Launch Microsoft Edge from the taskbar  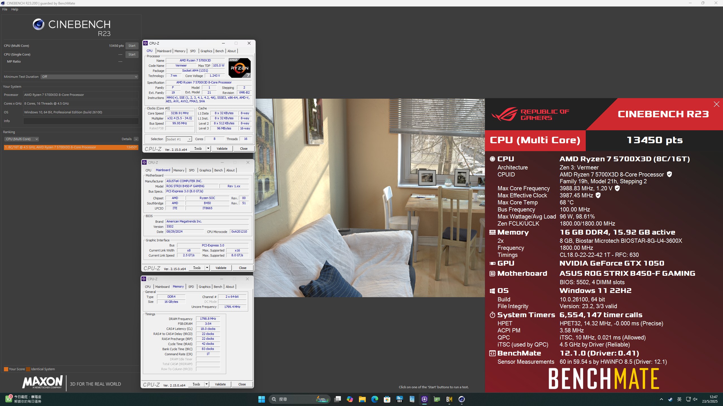point(375,399)
